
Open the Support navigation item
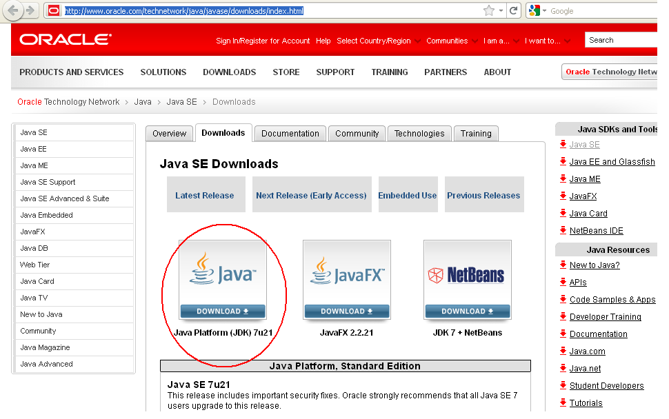(x=335, y=72)
